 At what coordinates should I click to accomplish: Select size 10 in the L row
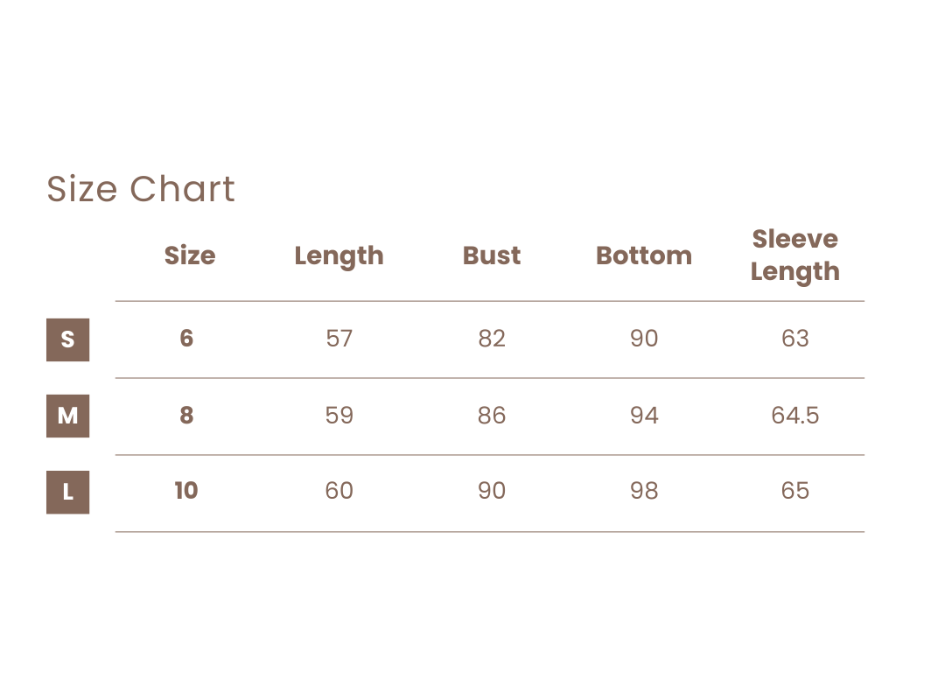tap(186, 491)
